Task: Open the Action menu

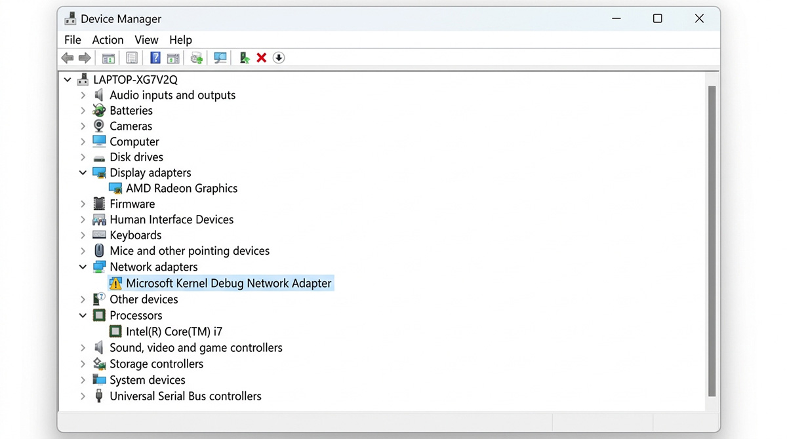Action: 108,40
